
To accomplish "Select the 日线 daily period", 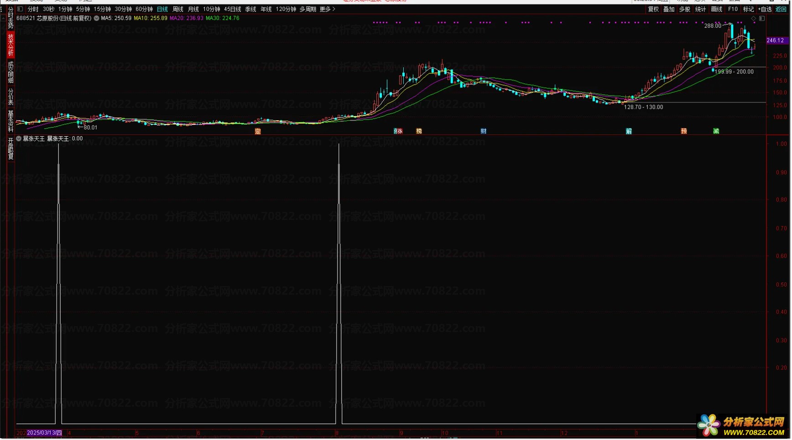I will click(x=162, y=9).
